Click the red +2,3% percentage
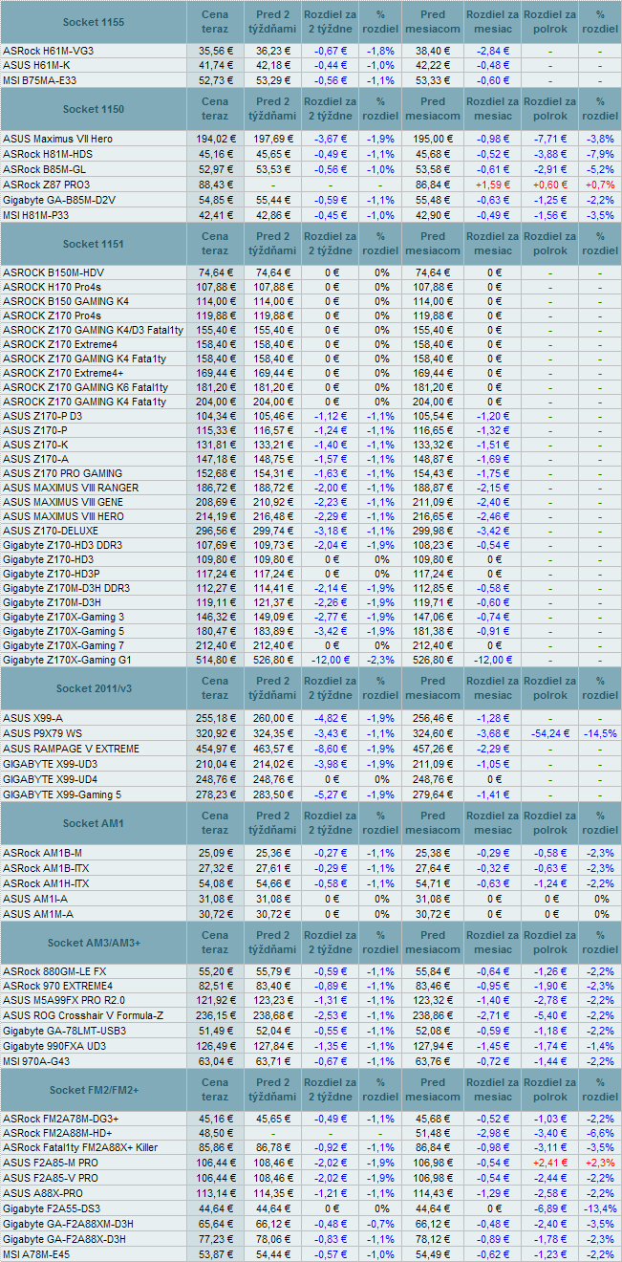 coord(599,1163)
